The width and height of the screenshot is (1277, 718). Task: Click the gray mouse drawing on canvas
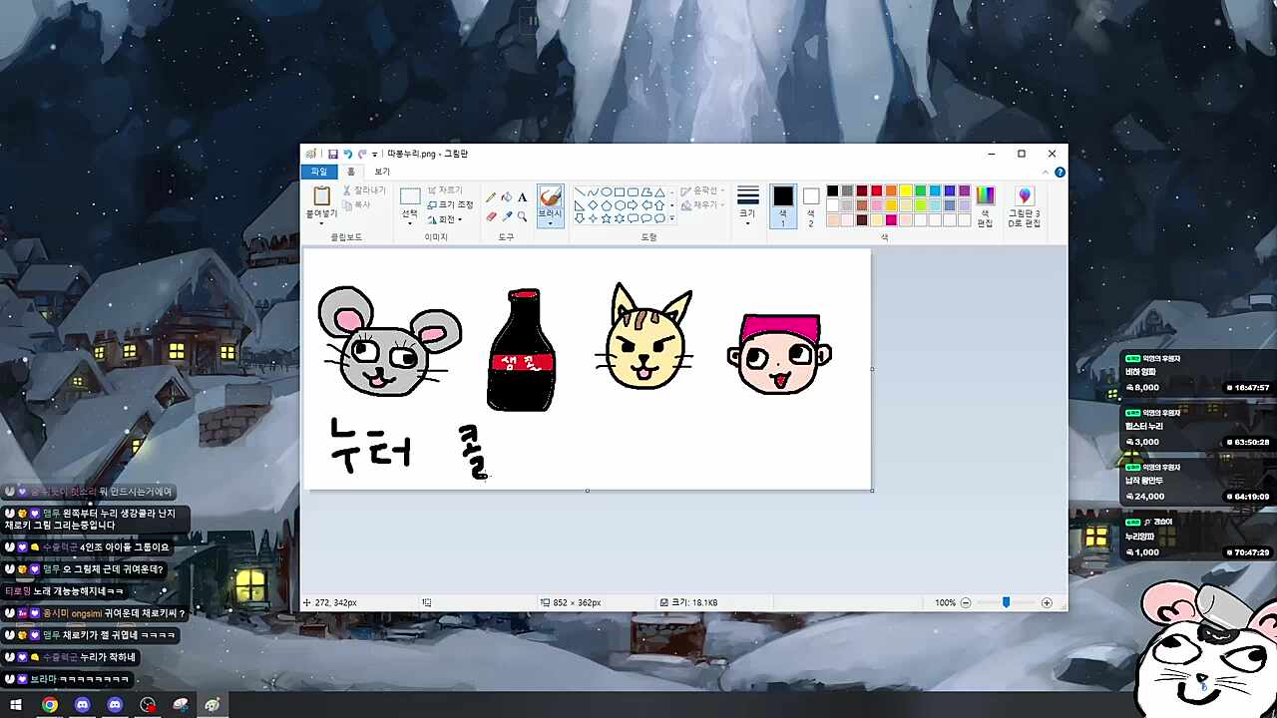tap(389, 341)
